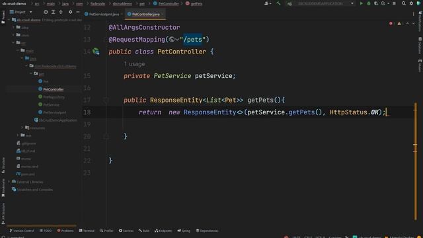Screen dimensions: 423x238
Task: Collapse the sb-crud-demo root folder
Action: point(9,20)
